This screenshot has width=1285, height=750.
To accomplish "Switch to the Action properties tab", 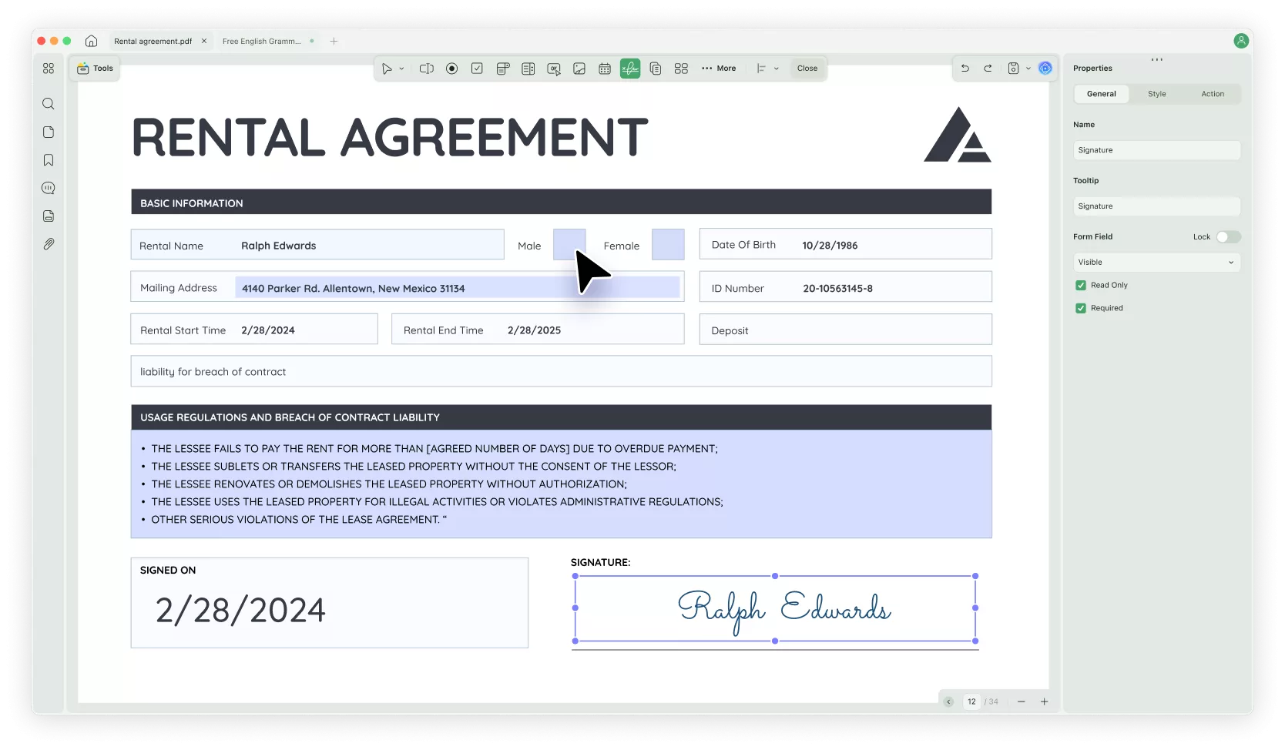I will (x=1213, y=93).
